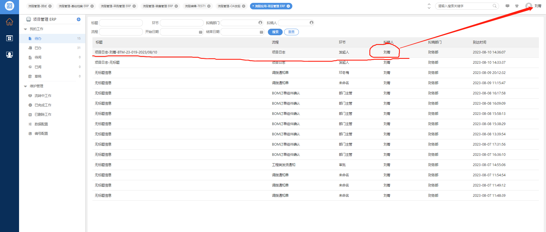The height and width of the screenshot is (232, 546).
Task: Open 已阅 in the sidebar
Action: click(x=52, y=67)
